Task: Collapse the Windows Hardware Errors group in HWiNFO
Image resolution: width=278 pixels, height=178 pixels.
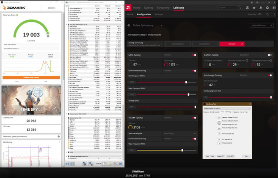Action: click(66, 156)
